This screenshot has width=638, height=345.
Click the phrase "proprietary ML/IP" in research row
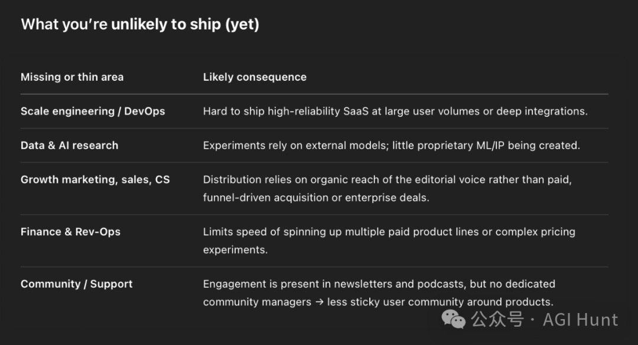[x=458, y=145]
